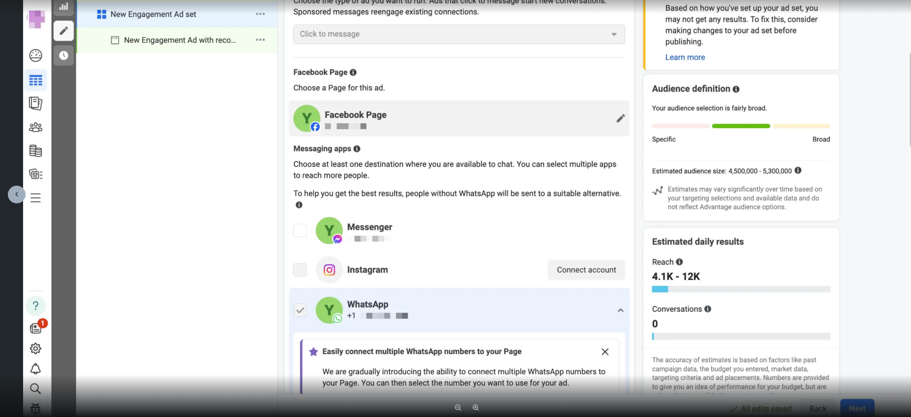This screenshot has height=417, width=911.
Task: Select the New Engagement Ad set item
Action: coord(153,14)
